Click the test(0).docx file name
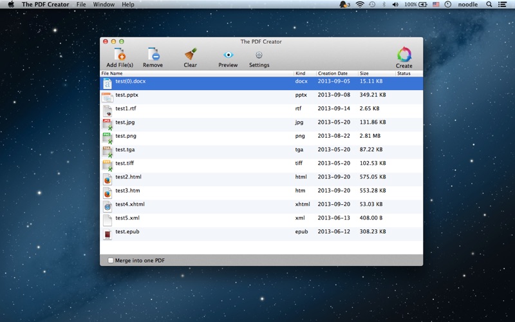Screen dimensions: 515x322 tap(131, 81)
